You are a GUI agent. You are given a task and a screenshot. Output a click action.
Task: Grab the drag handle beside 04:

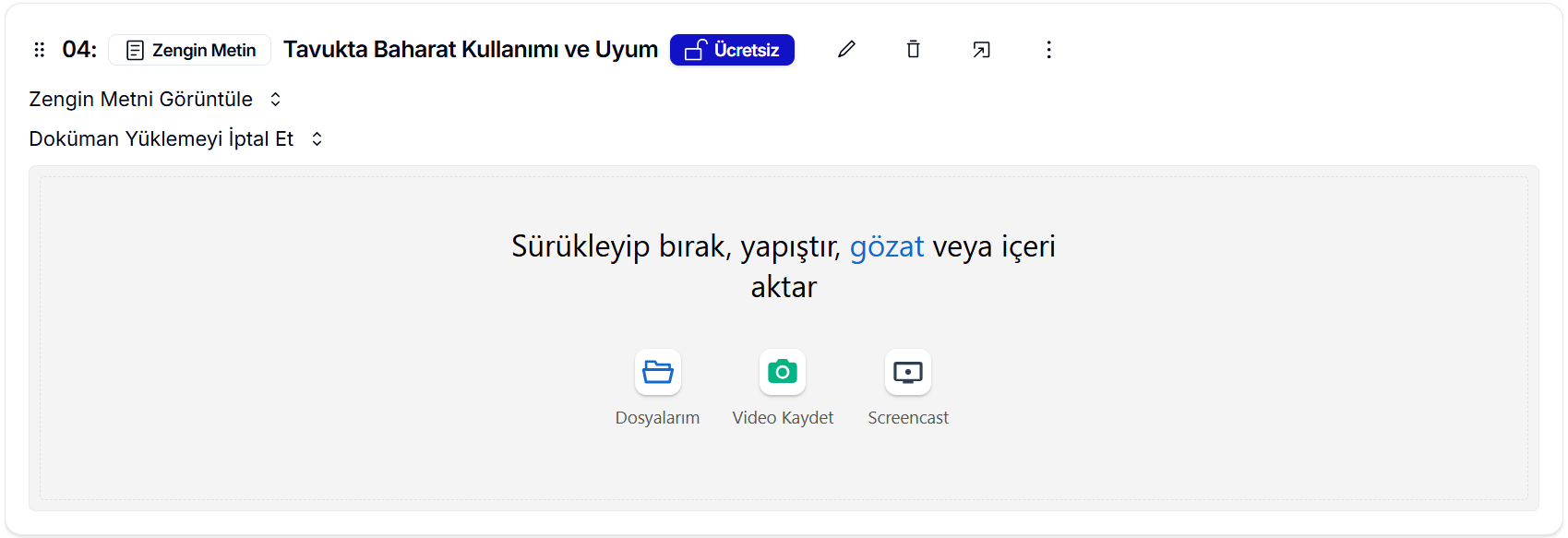[39, 50]
